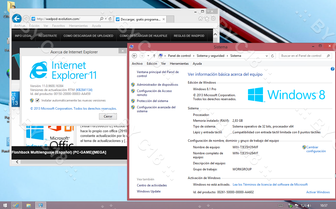The width and height of the screenshot is (336, 209).
Task: Expand the IE address bar dropdown arrow
Action: (106, 19)
